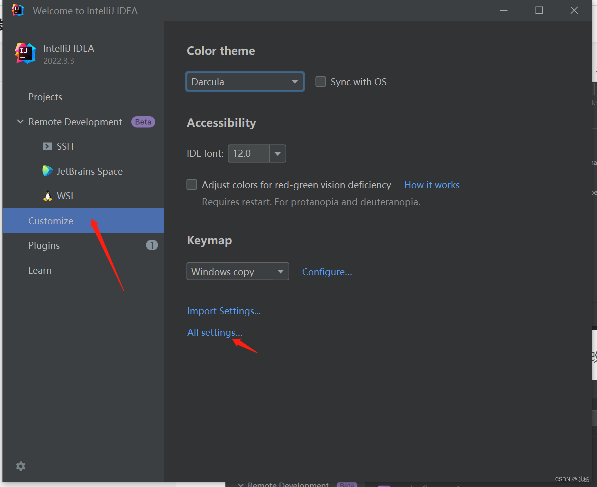Open the All settings... link
The height and width of the screenshot is (487, 597).
click(215, 333)
